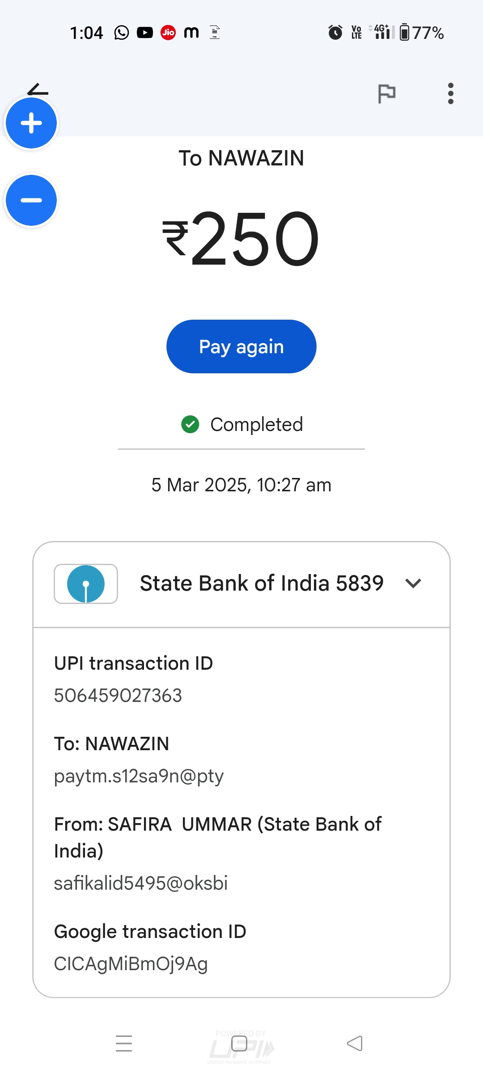Tap the Android home button
This screenshot has height=1073, width=483.
pos(239,1043)
